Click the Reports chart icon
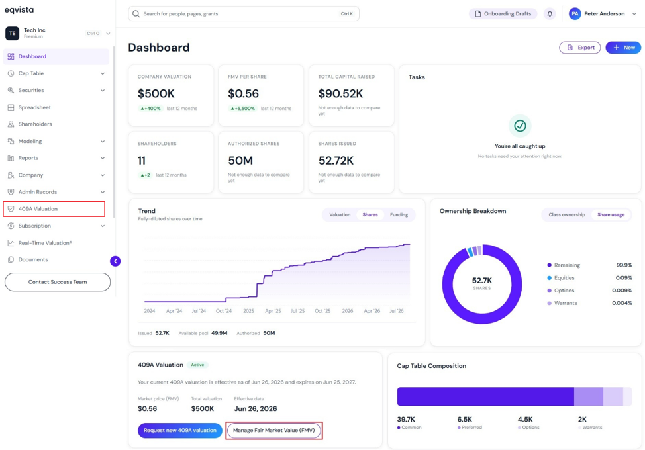The image size is (645, 450). tap(11, 158)
